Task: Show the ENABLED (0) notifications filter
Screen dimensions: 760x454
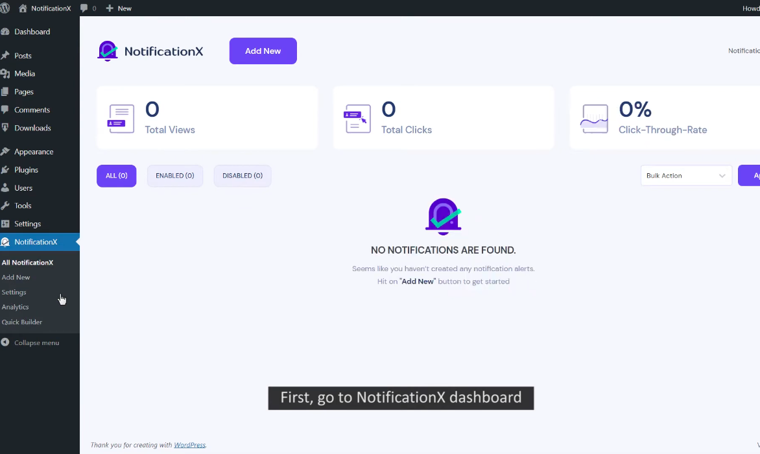Action: 174,176
